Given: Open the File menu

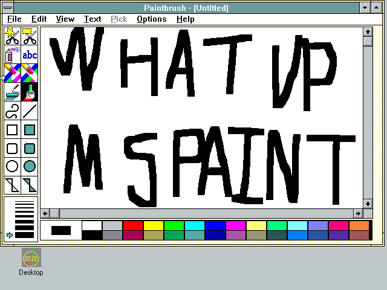Looking at the screenshot, I should (15, 19).
